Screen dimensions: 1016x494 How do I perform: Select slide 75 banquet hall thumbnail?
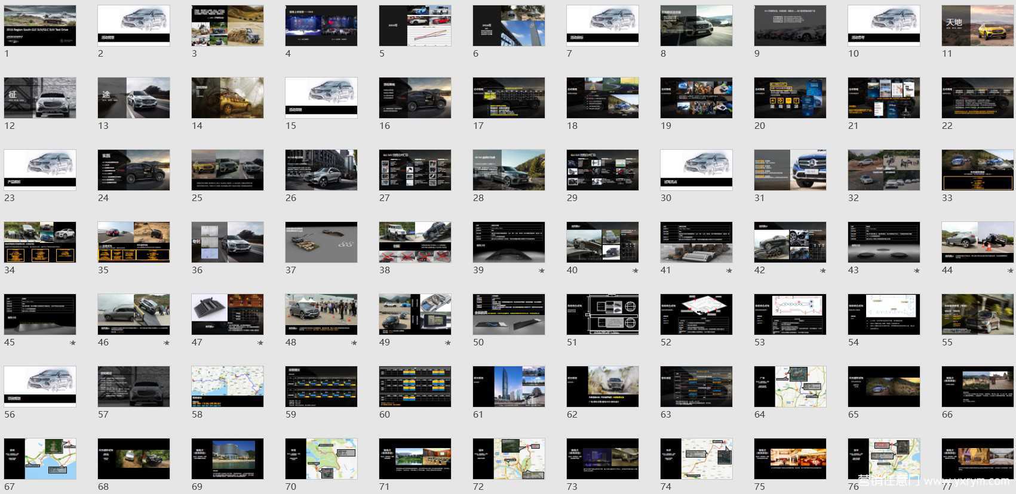790,459
